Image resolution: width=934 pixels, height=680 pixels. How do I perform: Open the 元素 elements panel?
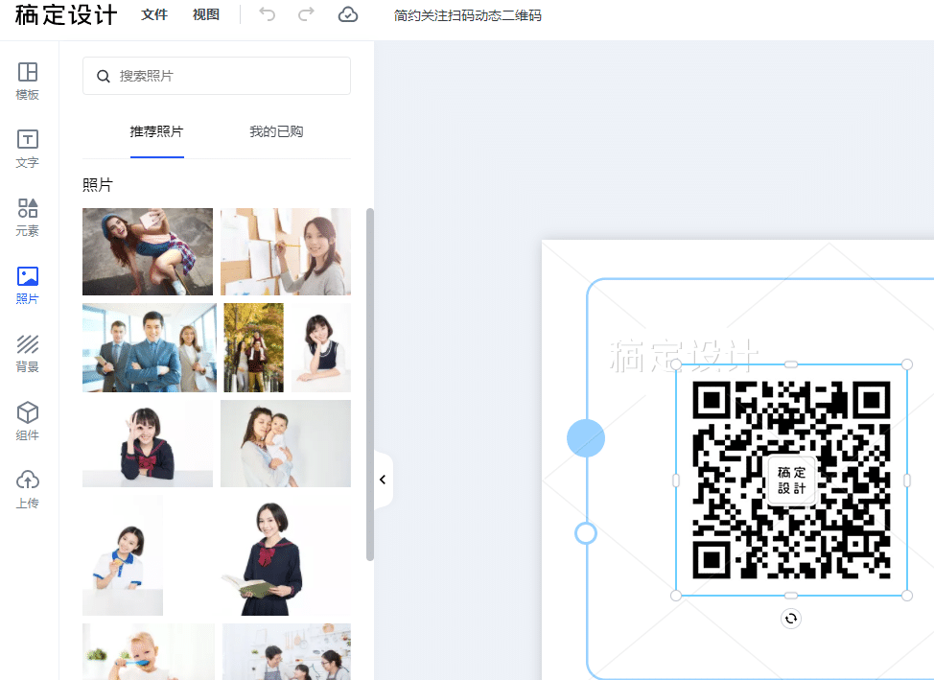[x=28, y=218]
